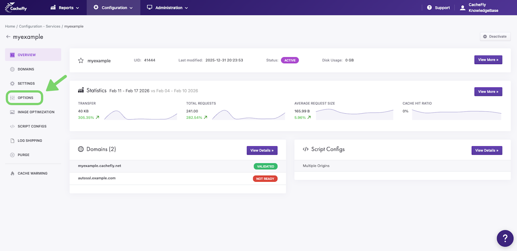The image size is (517, 251).
Task: Click the Transfer sparkline chart
Action: 141,114
